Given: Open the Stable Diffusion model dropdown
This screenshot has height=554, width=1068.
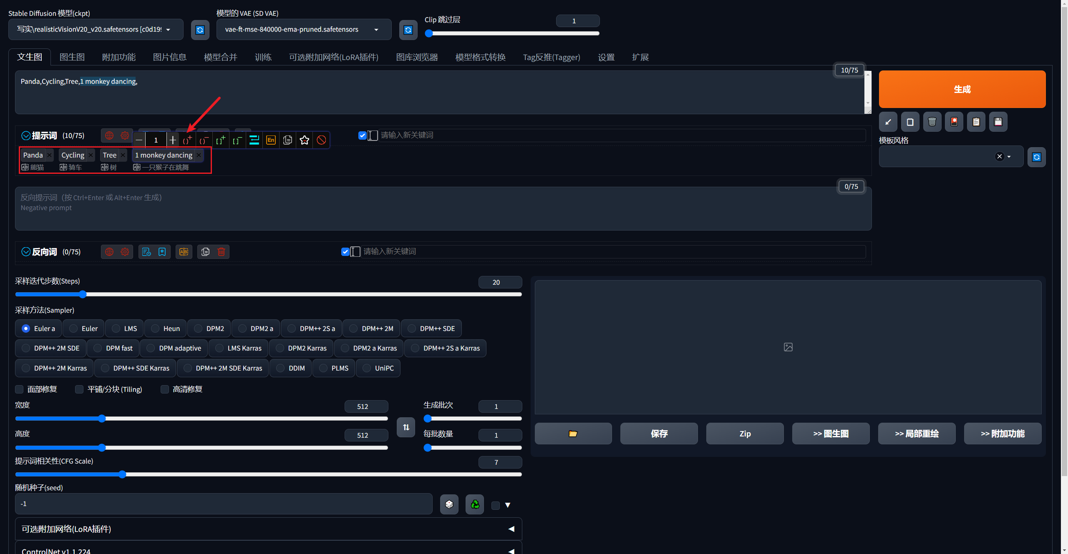Looking at the screenshot, I should click(95, 29).
